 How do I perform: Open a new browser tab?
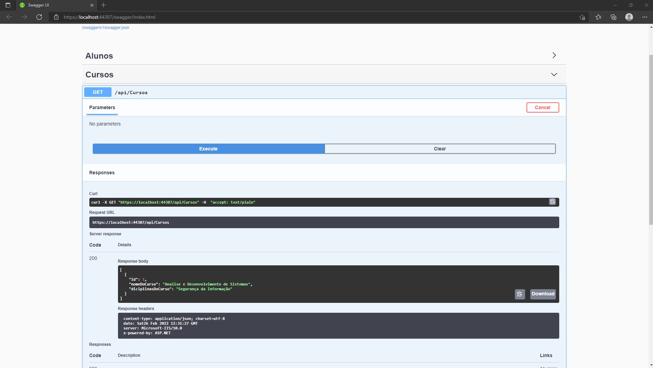(104, 5)
